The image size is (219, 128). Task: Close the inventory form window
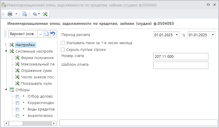(x=215, y=5)
